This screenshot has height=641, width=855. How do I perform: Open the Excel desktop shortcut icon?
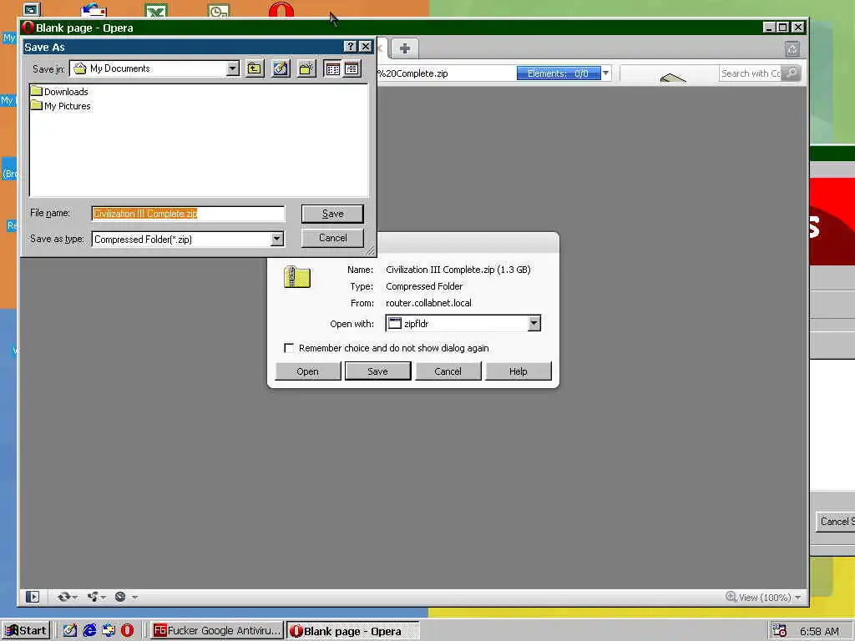(156, 10)
